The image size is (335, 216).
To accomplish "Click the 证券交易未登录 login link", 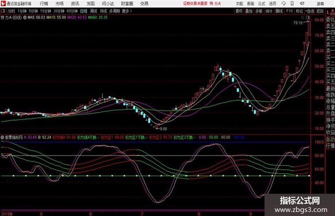I will (195, 4).
